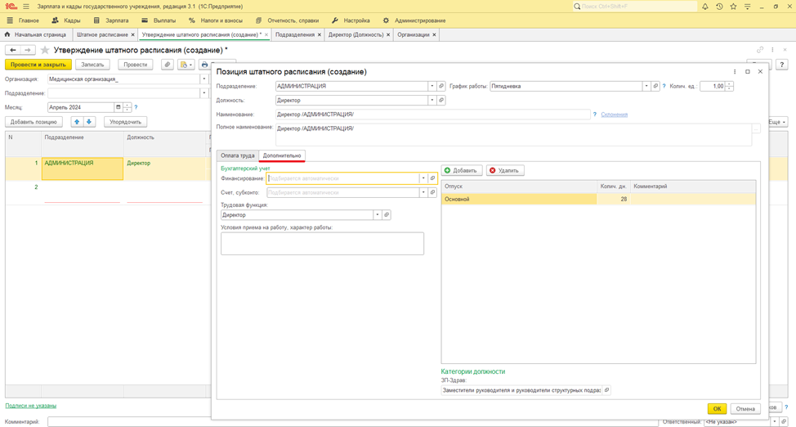Viewport: 796px width, 427px height.
Task: Click the search field Поиск Ctrl+Shift+F
Action: pyautogui.click(x=634, y=7)
